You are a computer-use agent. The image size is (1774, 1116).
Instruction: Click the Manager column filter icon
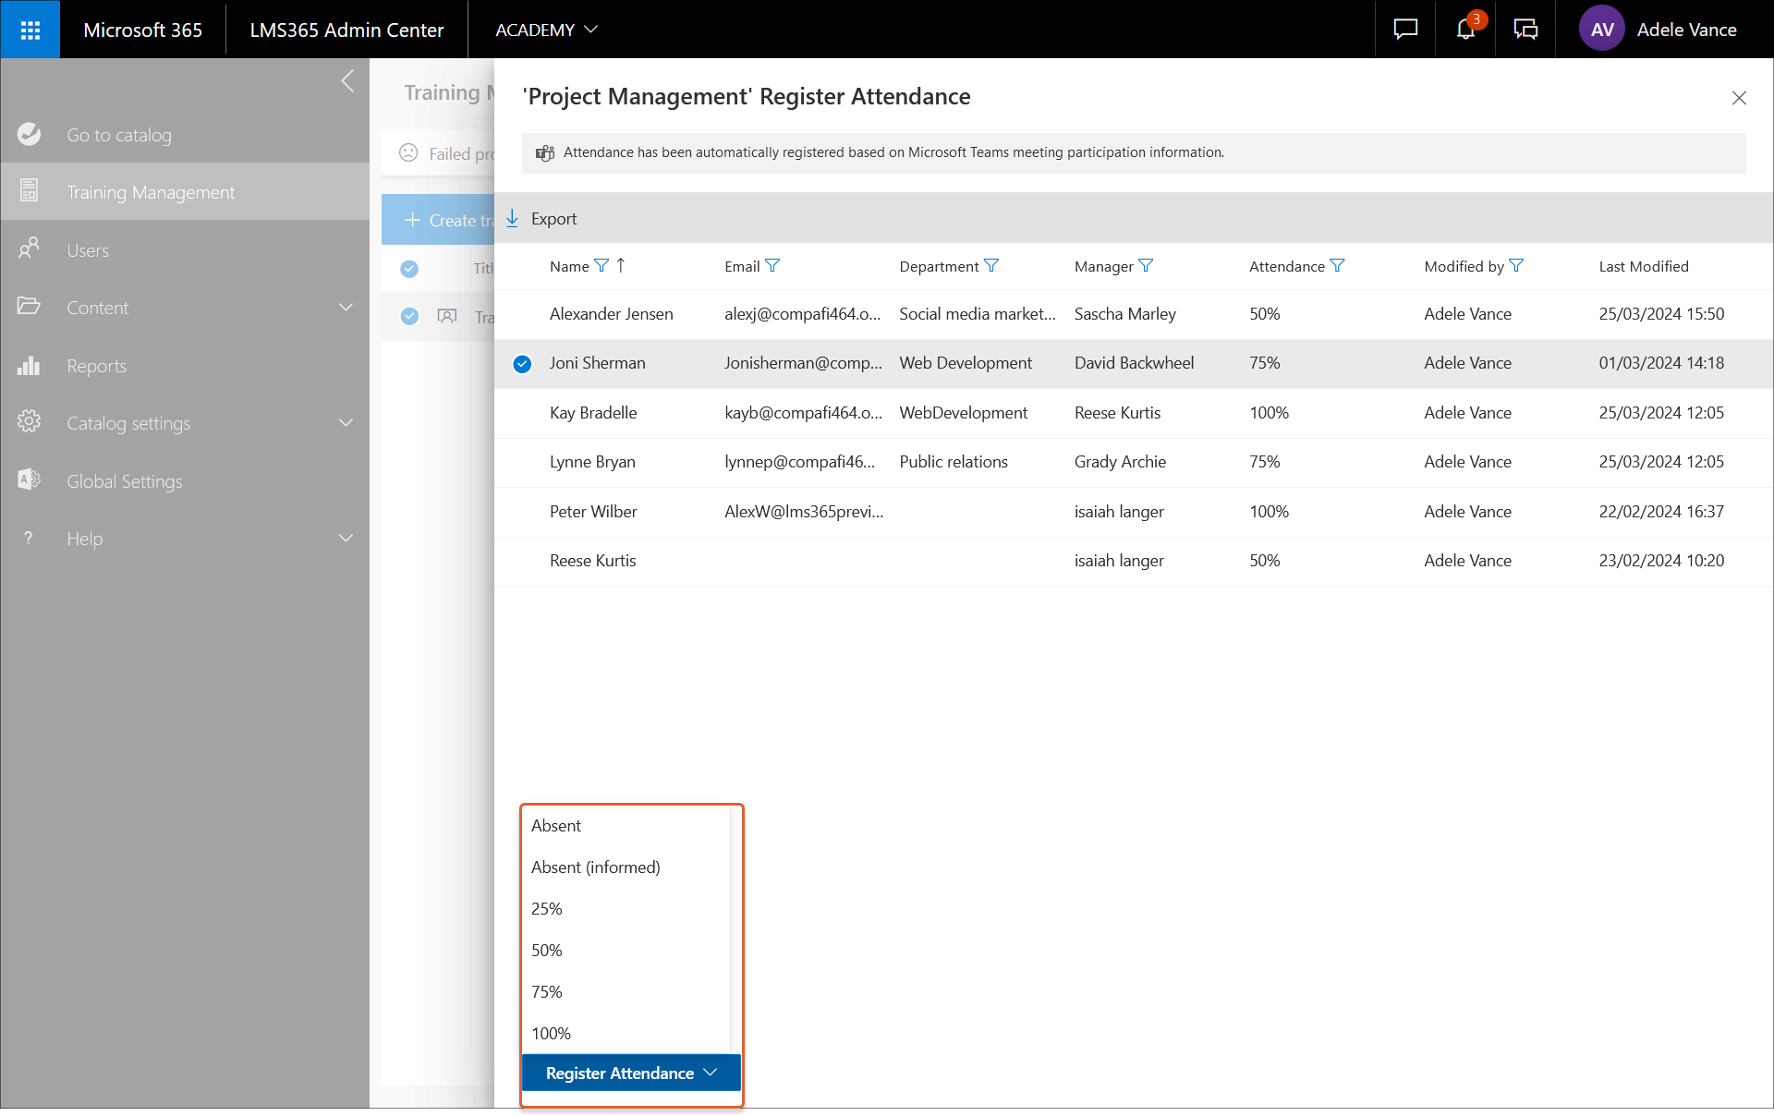click(x=1146, y=266)
